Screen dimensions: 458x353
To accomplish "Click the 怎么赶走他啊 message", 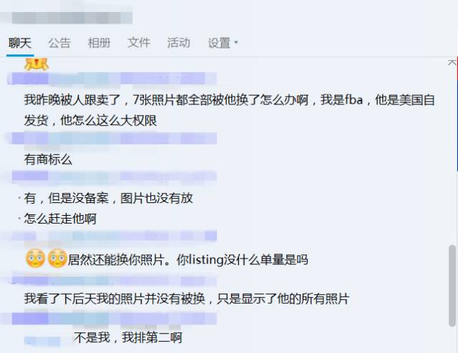I will [x=60, y=219].
